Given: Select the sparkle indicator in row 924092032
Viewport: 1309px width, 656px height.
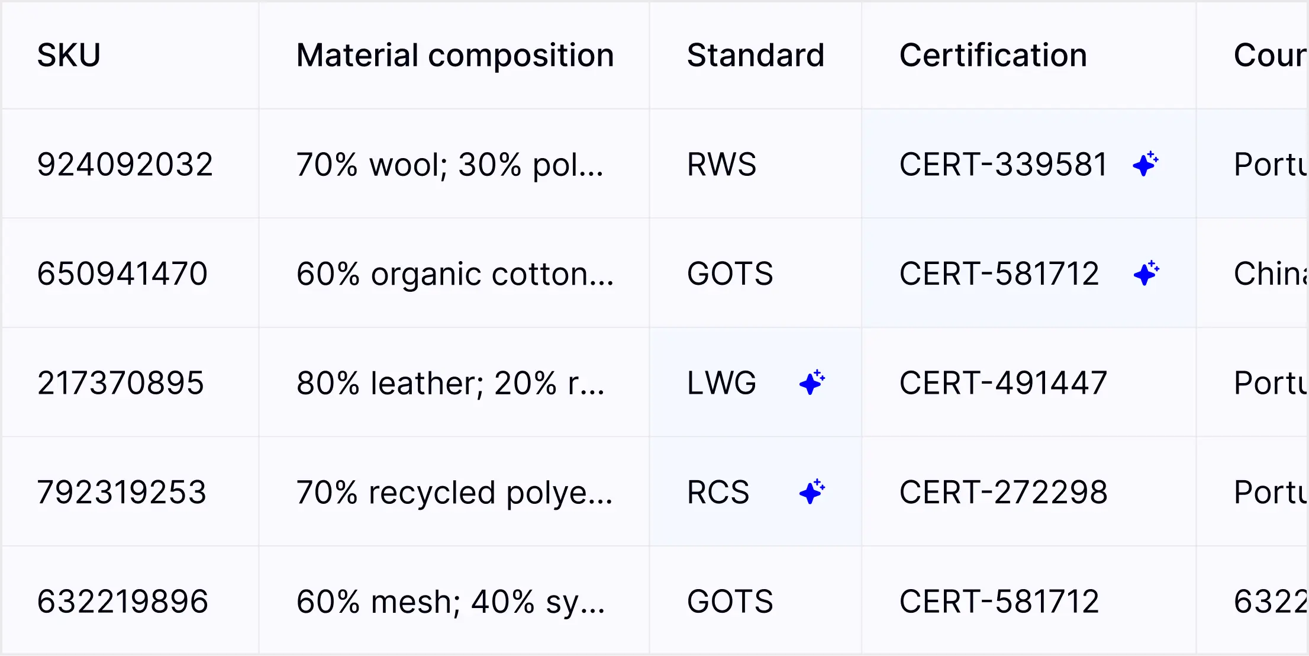Looking at the screenshot, I should 1144,165.
